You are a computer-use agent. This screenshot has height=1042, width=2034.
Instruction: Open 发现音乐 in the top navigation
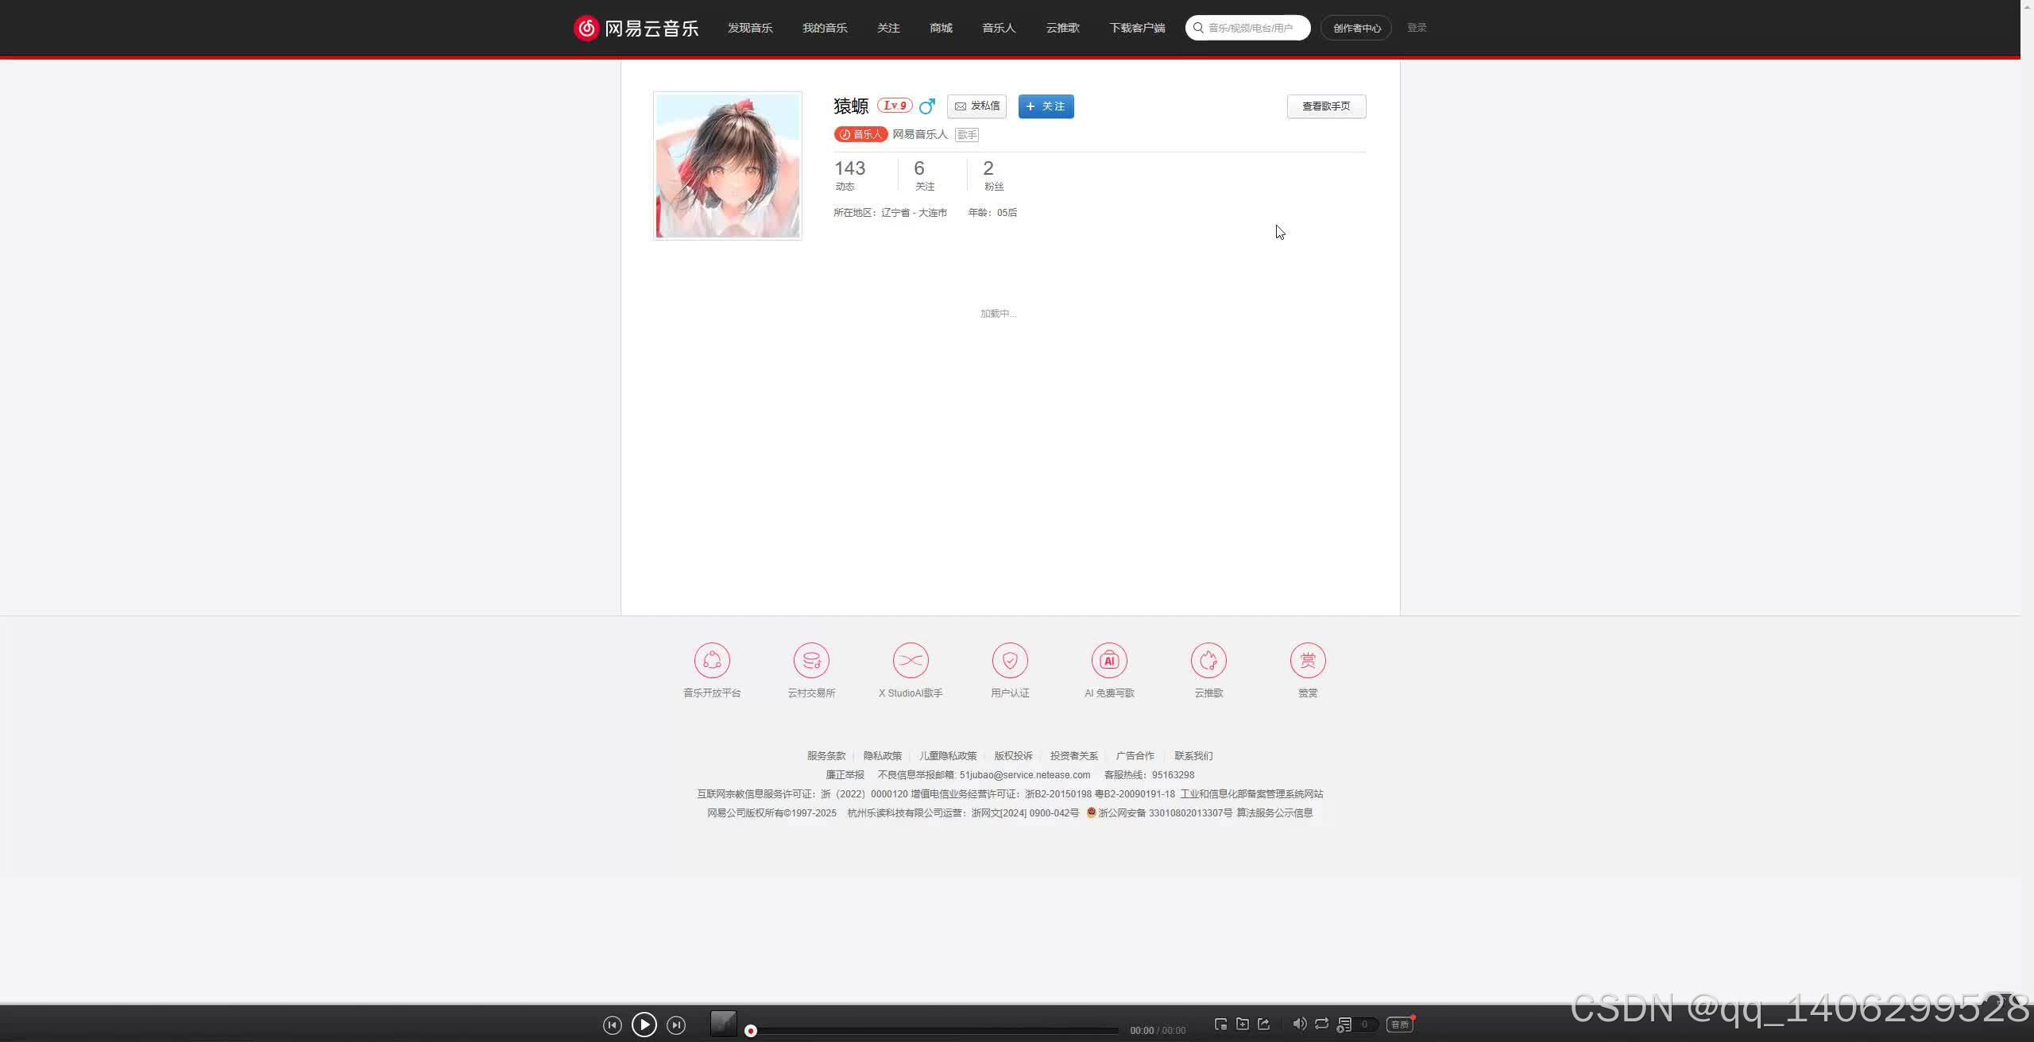tap(750, 28)
